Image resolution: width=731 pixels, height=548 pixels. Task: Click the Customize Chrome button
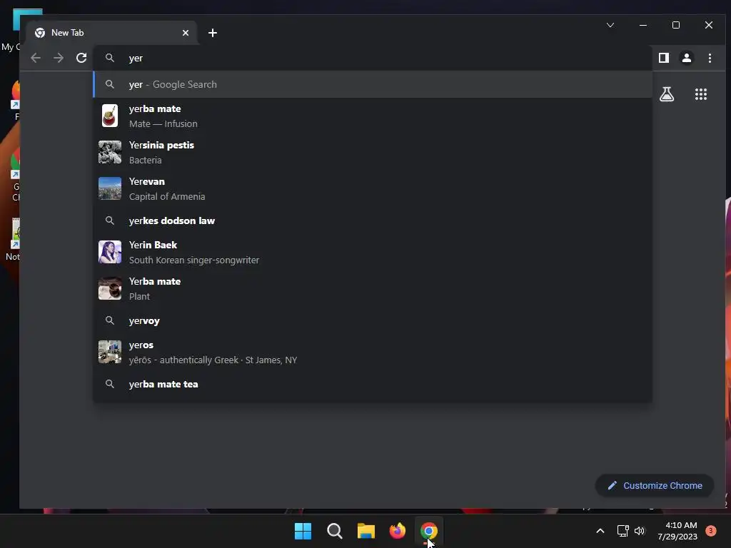pos(655,485)
